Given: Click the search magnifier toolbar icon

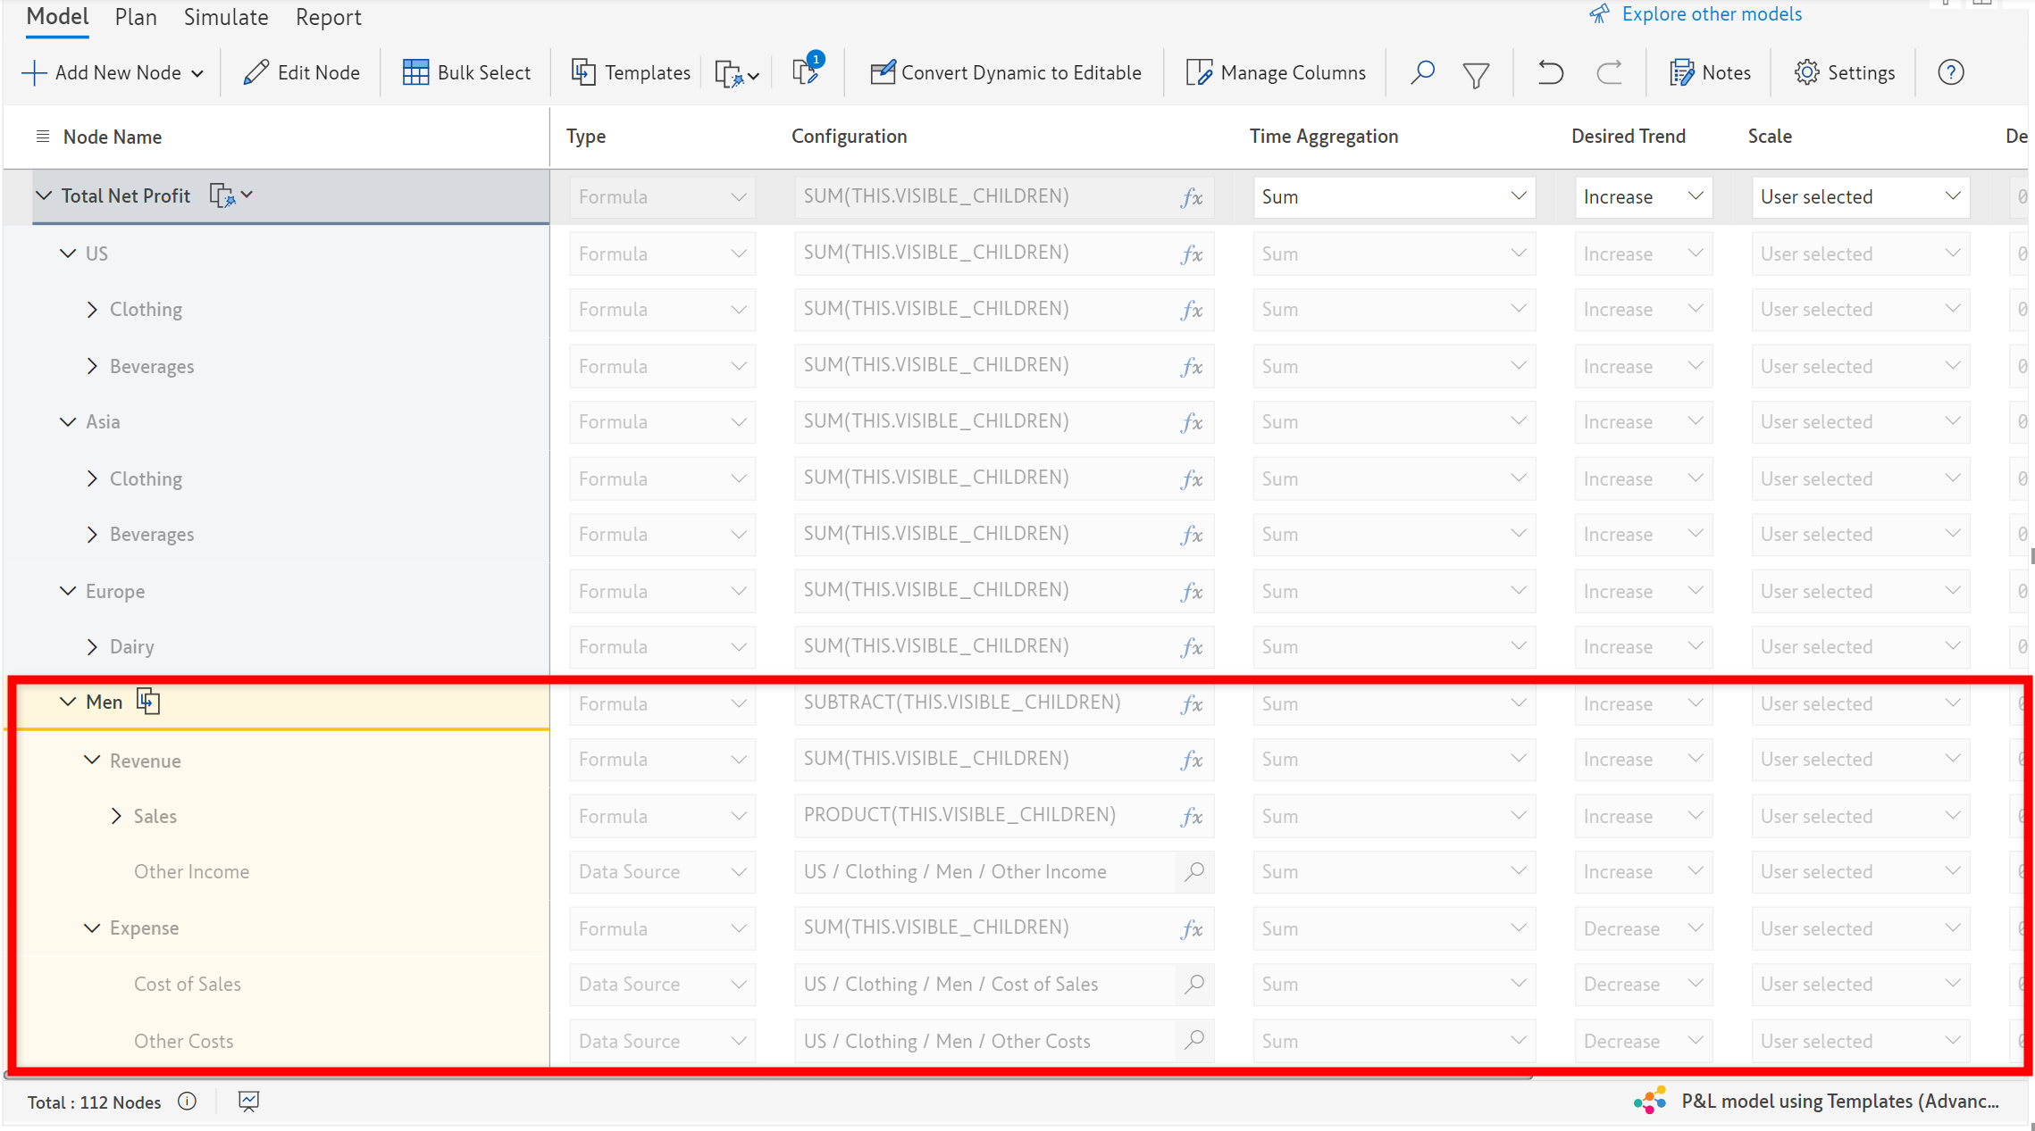Looking at the screenshot, I should pos(1422,72).
